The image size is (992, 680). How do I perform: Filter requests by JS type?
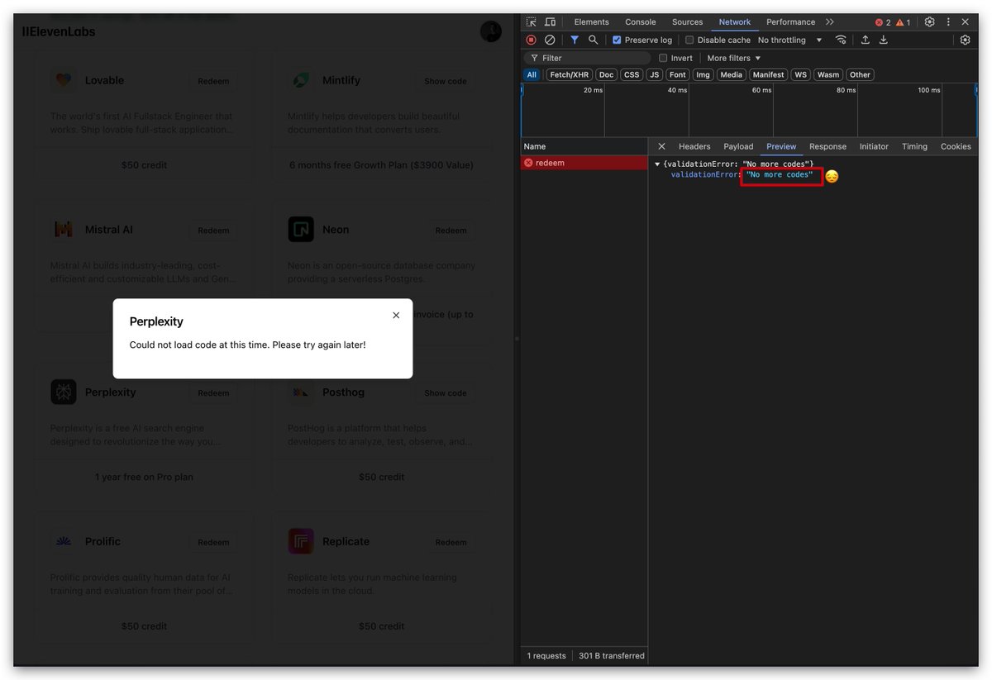[655, 74]
